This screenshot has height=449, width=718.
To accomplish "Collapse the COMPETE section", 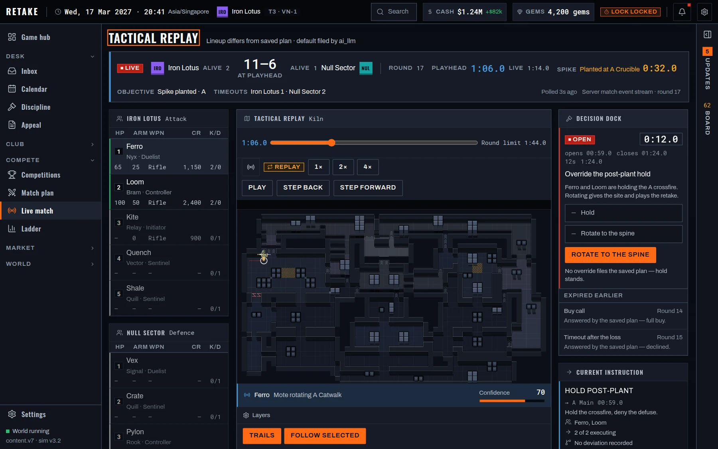I will (51, 160).
